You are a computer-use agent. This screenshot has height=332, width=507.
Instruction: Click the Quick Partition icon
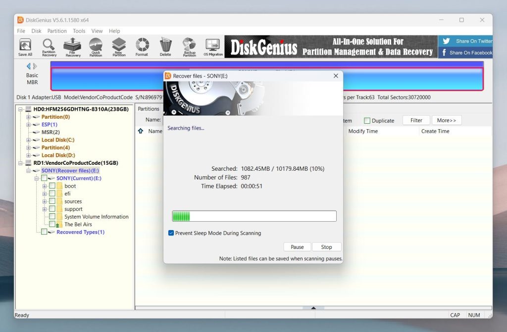pos(96,46)
